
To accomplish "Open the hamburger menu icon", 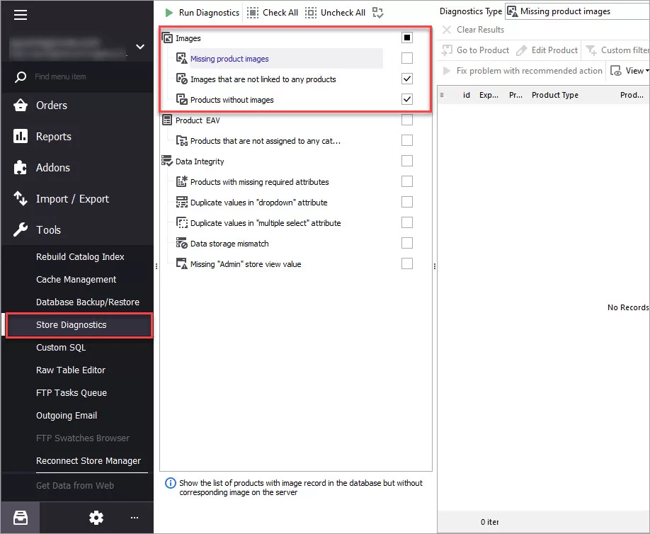I will pyautogui.click(x=21, y=15).
